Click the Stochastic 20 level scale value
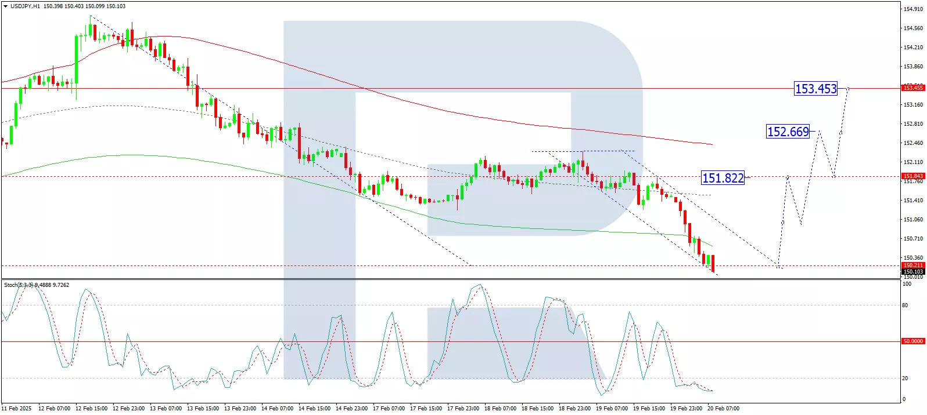 point(905,378)
